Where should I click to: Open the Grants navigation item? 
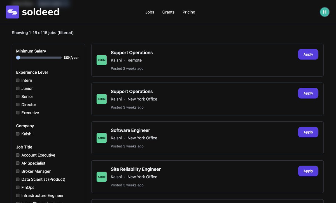(x=168, y=12)
